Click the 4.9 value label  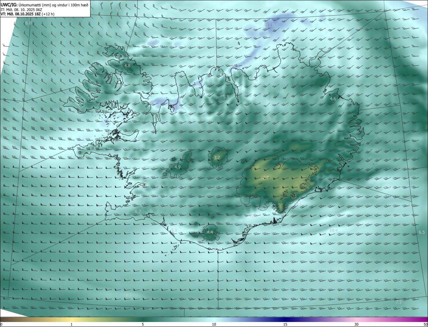click(178, 167)
